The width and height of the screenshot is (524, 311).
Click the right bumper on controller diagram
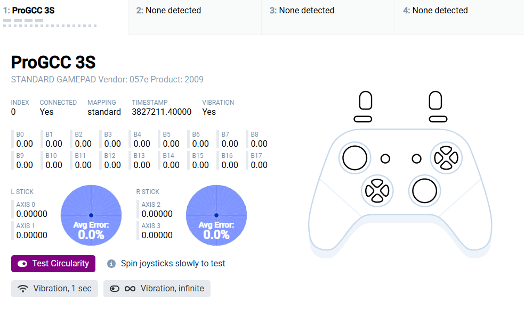click(x=438, y=119)
